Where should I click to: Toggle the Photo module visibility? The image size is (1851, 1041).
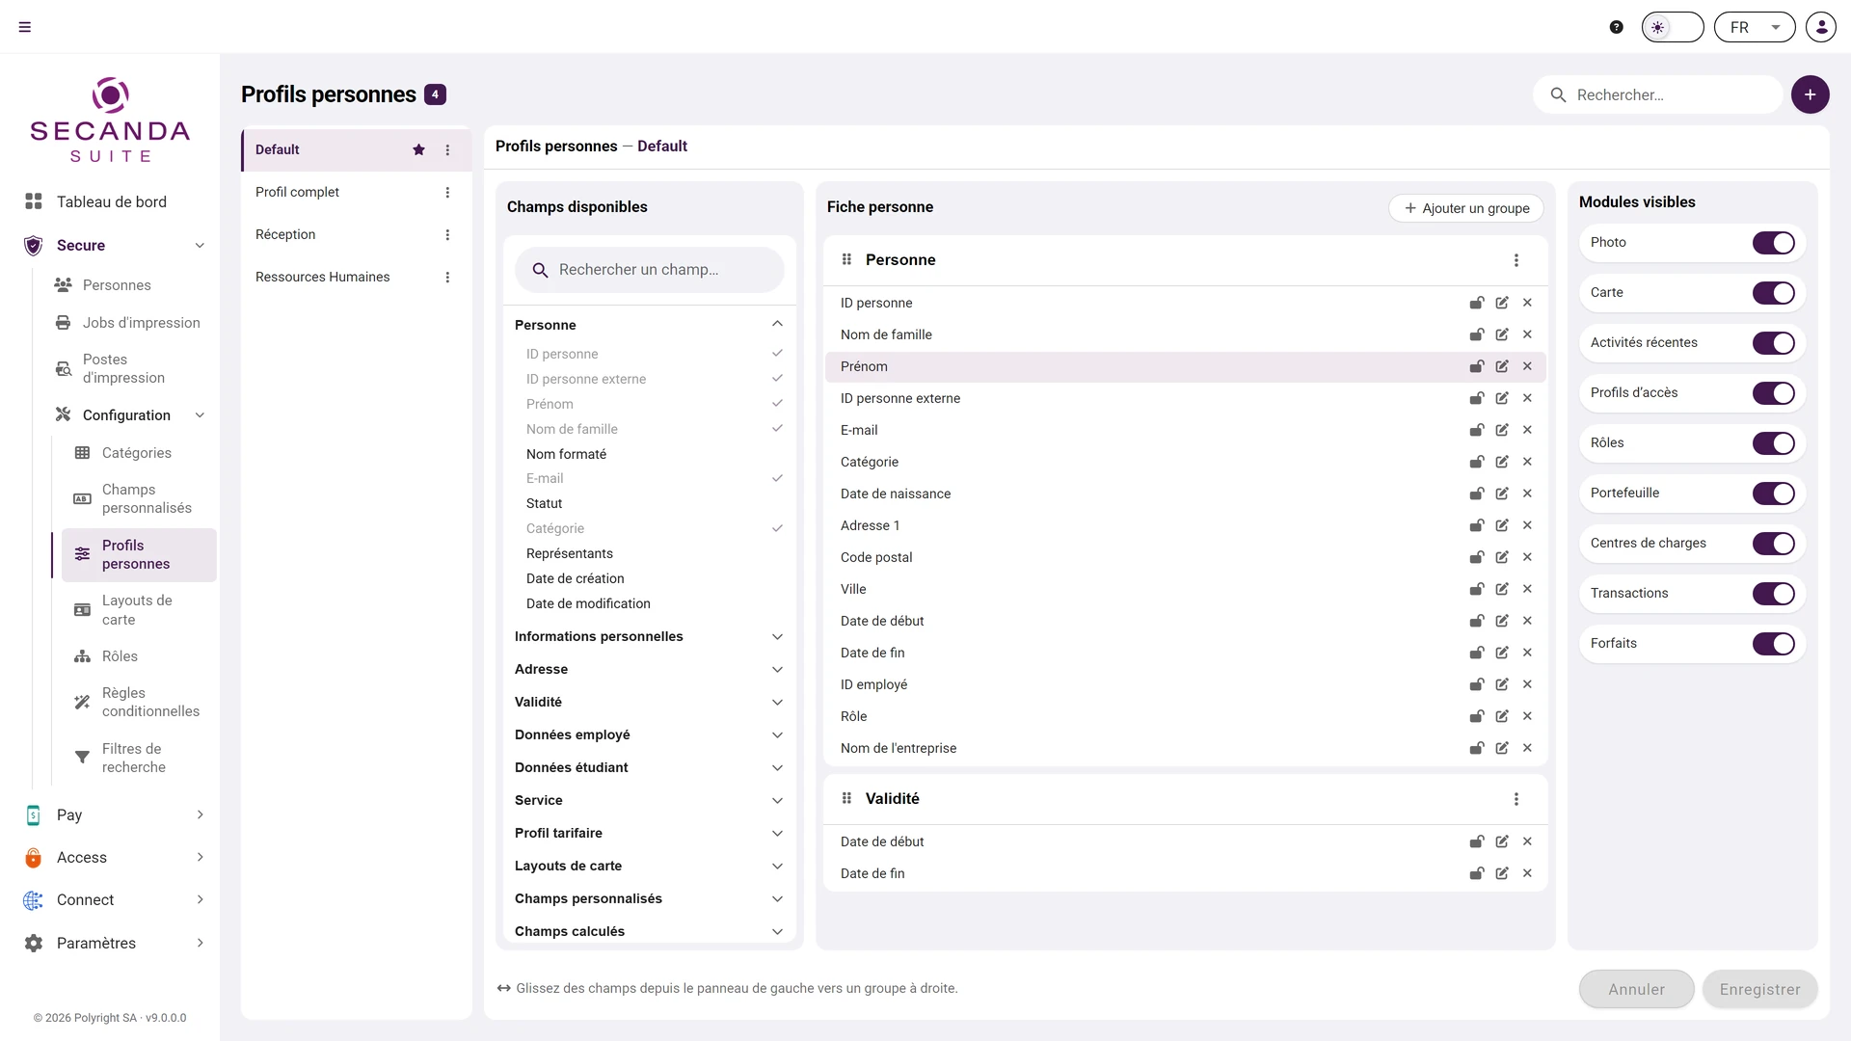(1774, 243)
